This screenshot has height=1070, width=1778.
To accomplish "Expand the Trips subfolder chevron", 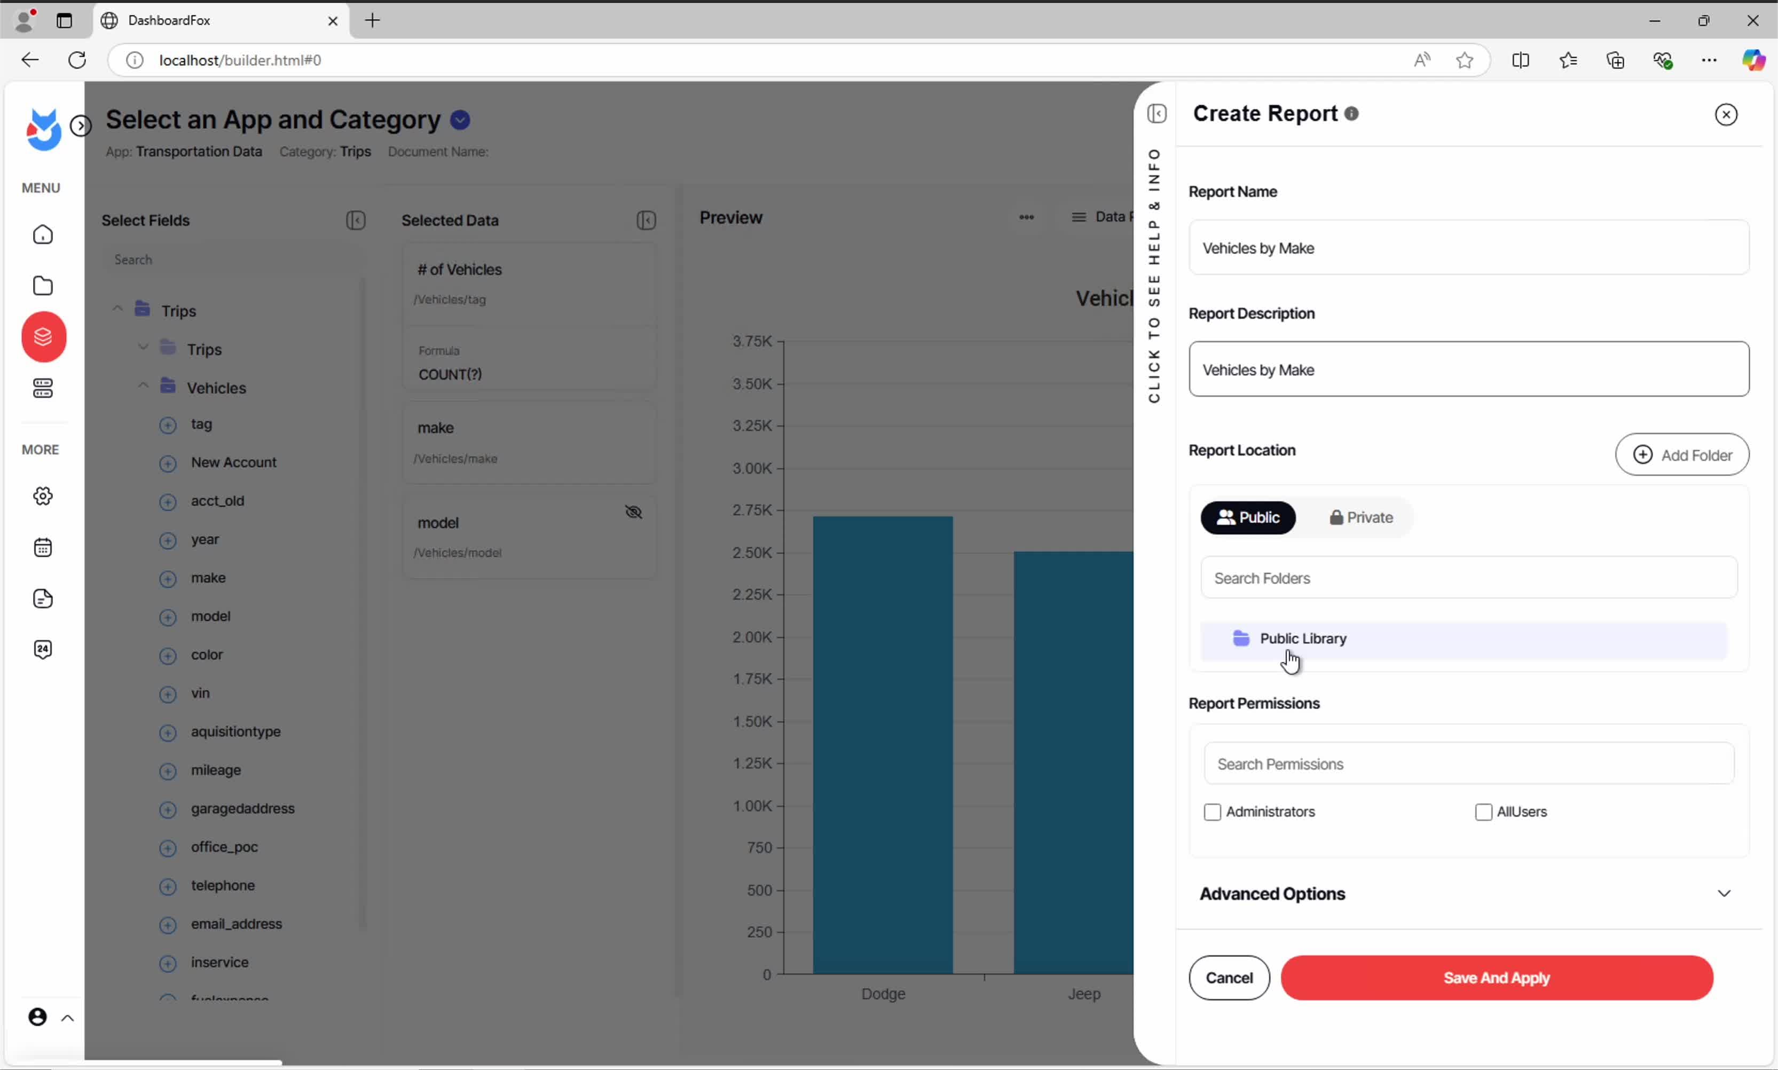I will click(144, 348).
